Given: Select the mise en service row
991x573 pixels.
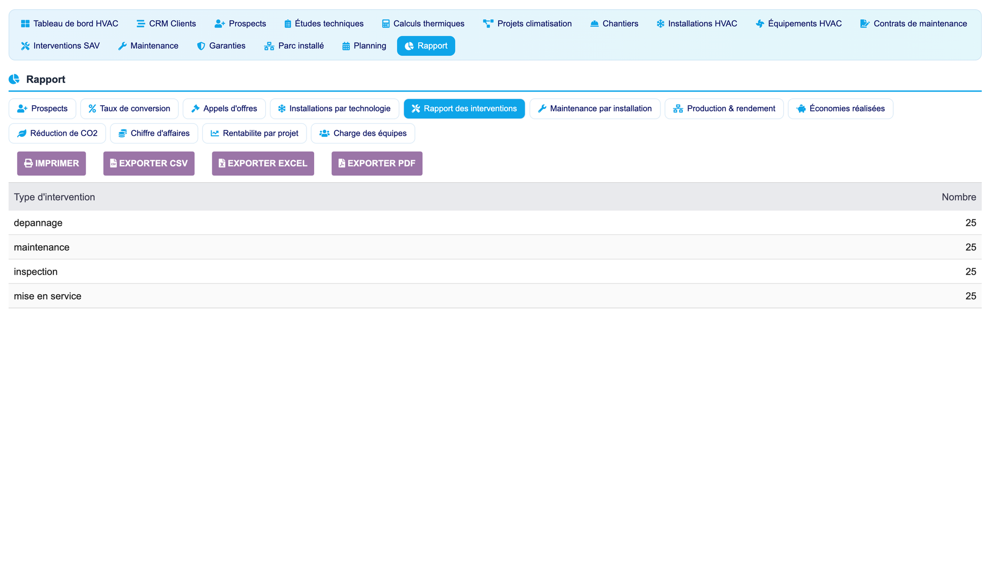Looking at the screenshot, I should pyautogui.click(x=495, y=297).
